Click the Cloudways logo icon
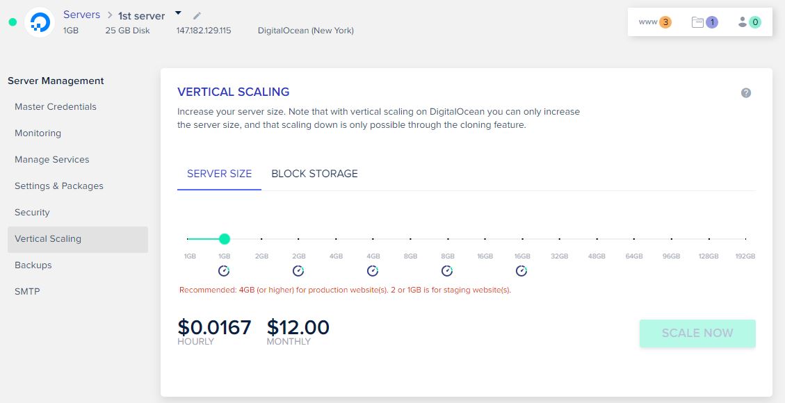Screen dimensions: 785x403 (40, 22)
